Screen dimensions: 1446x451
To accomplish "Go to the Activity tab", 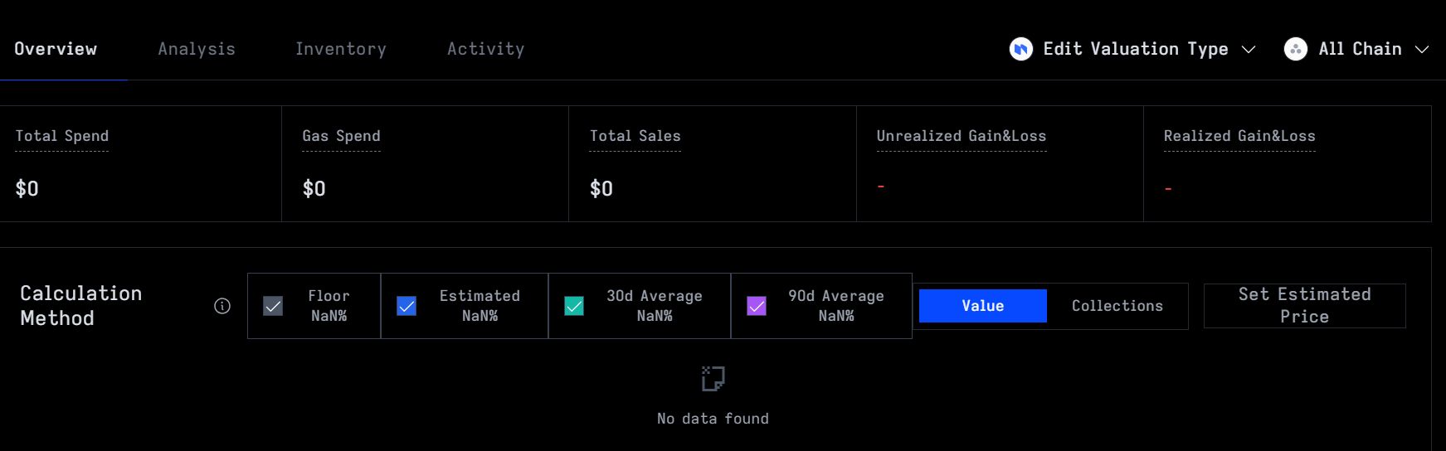I will coord(485,49).
